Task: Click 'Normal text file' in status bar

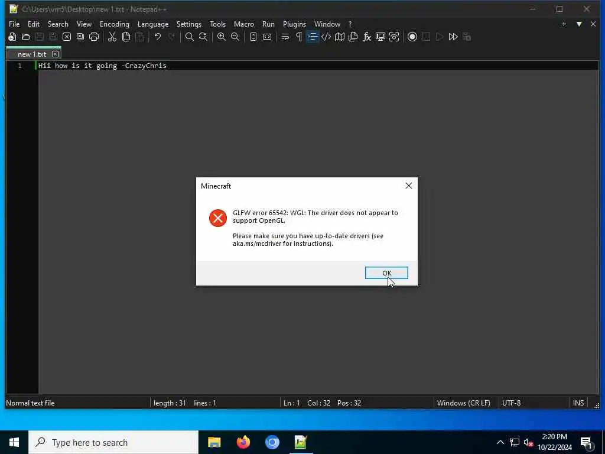Action: click(30, 403)
